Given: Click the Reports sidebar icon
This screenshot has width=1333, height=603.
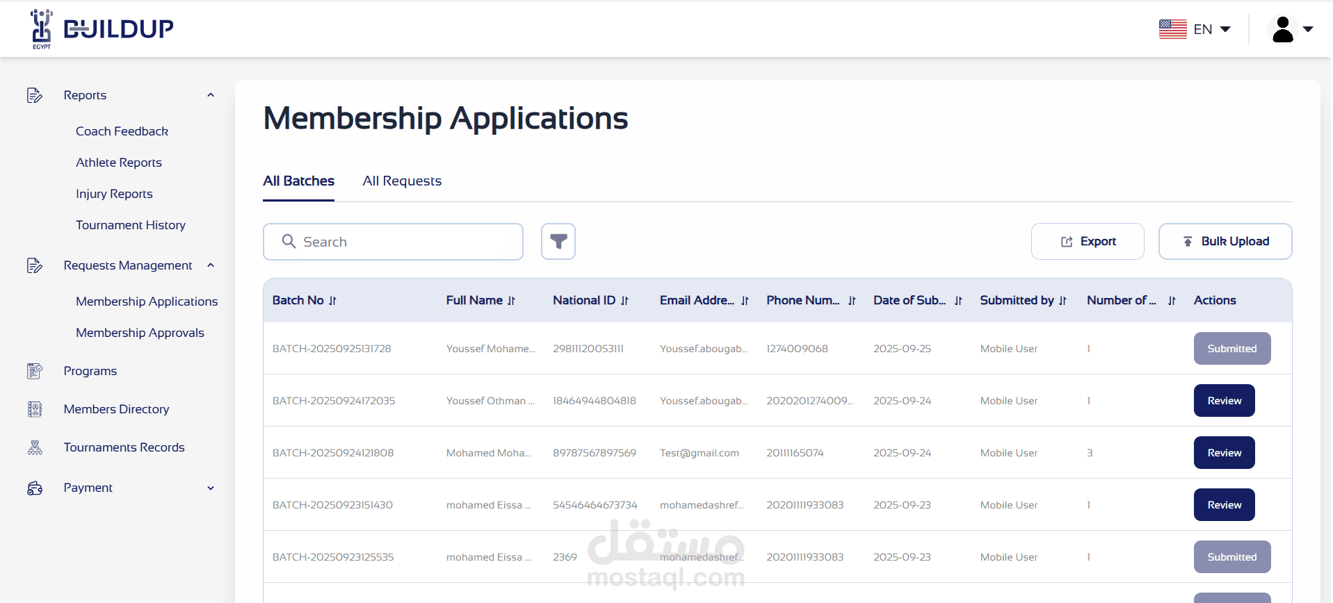Looking at the screenshot, I should (x=35, y=95).
